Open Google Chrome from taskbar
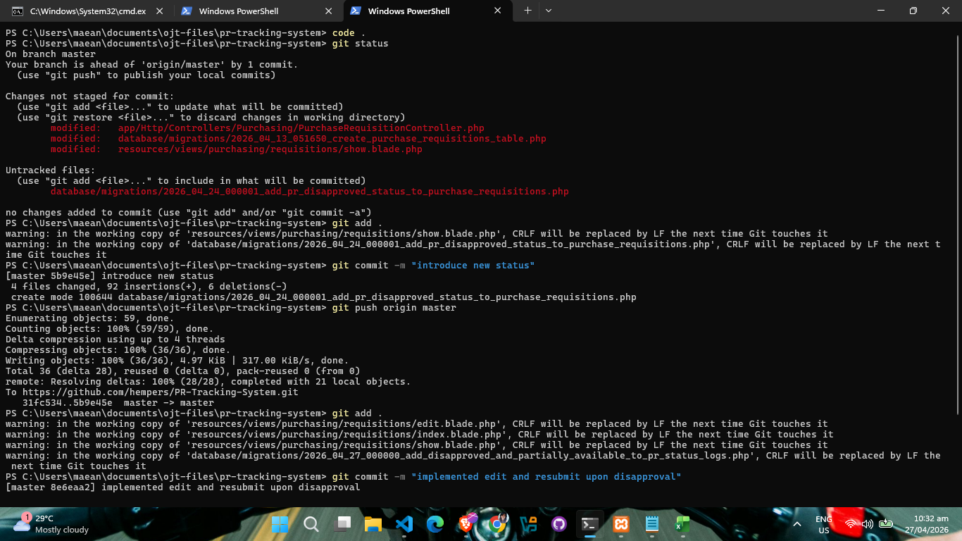 pyautogui.click(x=497, y=524)
